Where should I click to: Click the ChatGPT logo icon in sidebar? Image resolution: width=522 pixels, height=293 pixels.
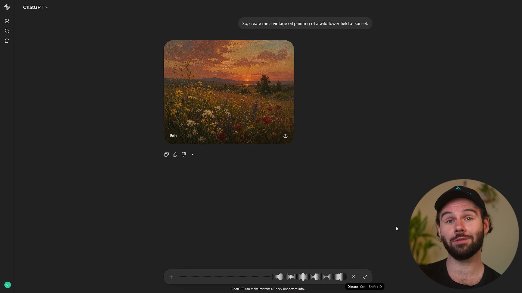7,7
